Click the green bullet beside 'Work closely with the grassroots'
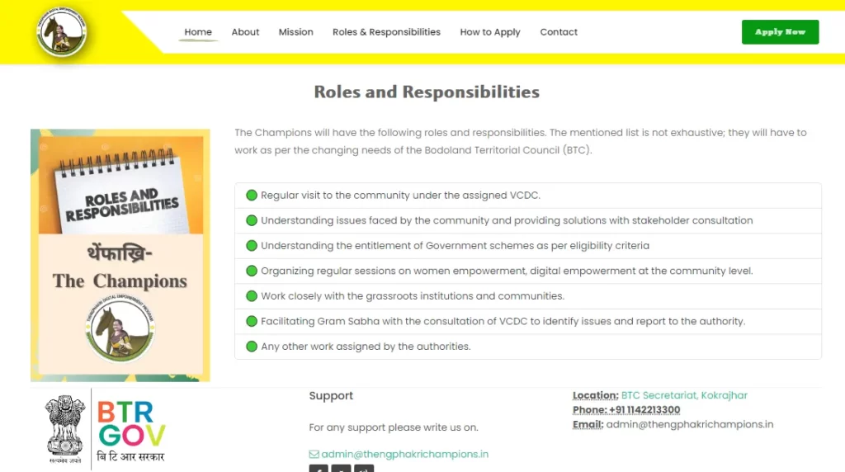The height and width of the screenshot is (472, 845). coord(252,295)
